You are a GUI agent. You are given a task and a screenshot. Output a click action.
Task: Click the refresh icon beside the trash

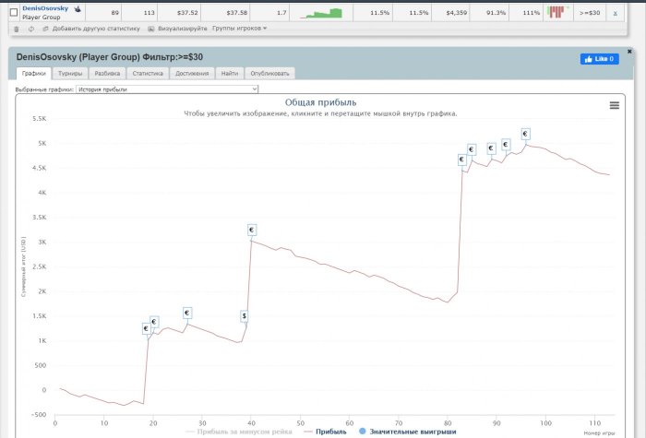[x=31, y=29]
